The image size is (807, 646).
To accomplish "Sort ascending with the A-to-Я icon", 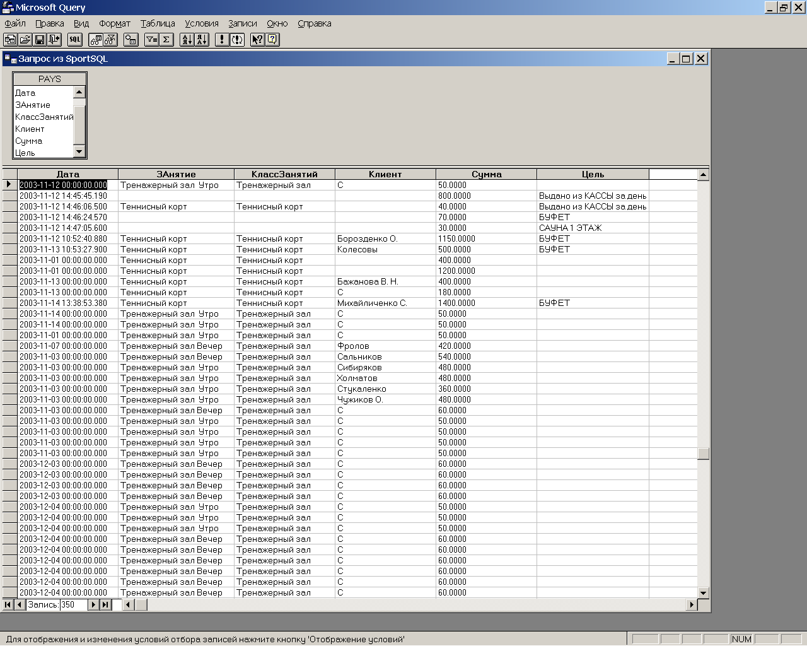I will click(x=187, y=40).
